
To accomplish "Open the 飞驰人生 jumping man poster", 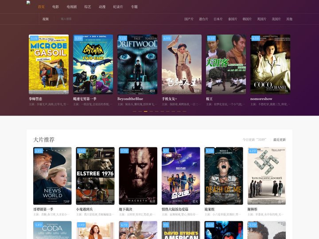I will tap(182, 64).
